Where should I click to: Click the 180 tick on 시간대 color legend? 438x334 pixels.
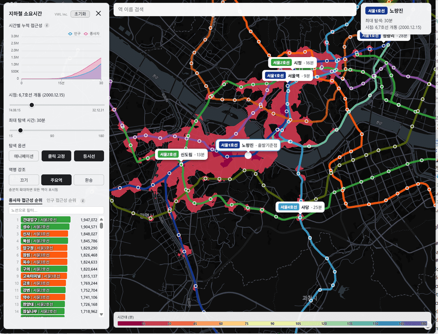click(424, 323)
